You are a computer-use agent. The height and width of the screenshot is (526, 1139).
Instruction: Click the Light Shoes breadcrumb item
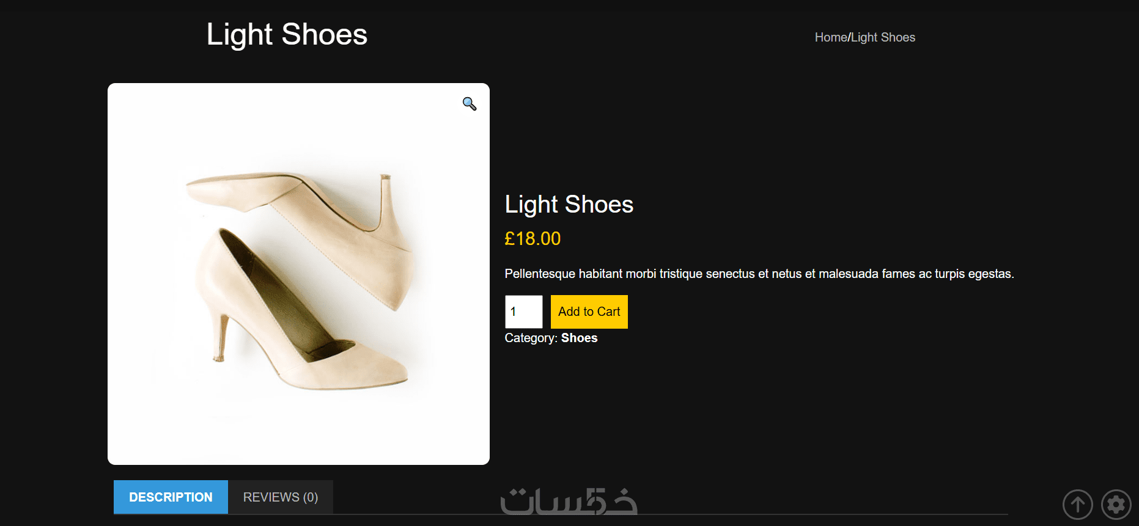(x=883, y=37)
